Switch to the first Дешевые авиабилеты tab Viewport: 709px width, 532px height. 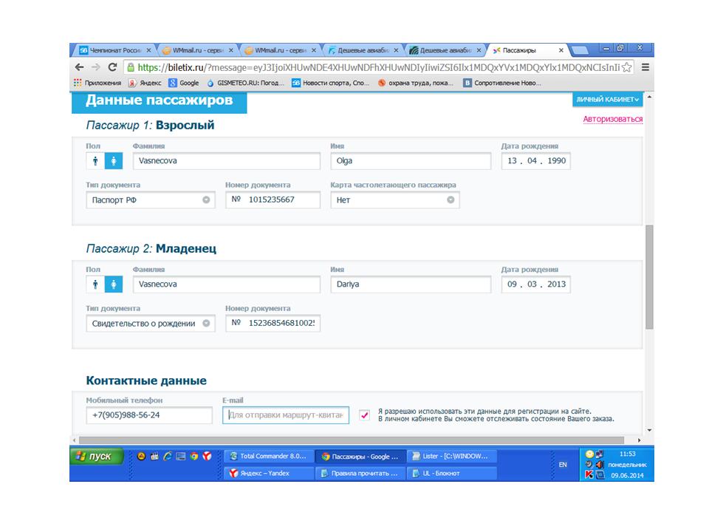(x=363, y=50)
